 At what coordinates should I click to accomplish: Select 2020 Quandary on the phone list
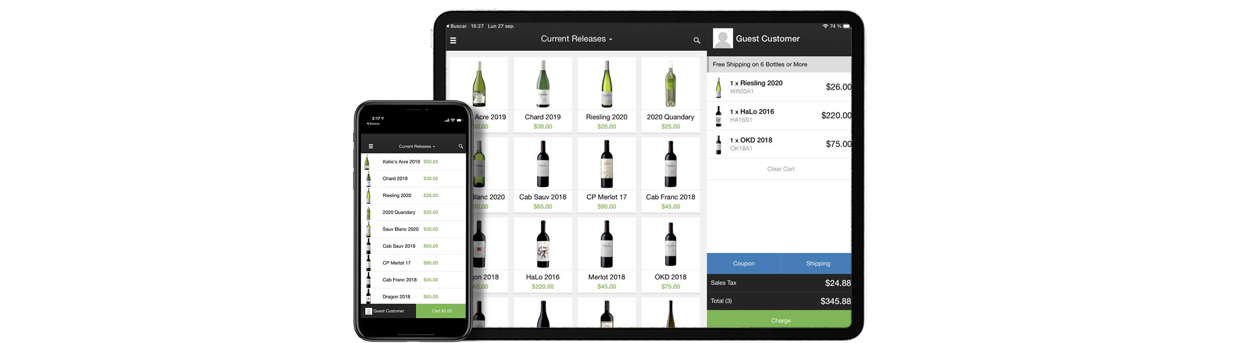coord(414,212)
